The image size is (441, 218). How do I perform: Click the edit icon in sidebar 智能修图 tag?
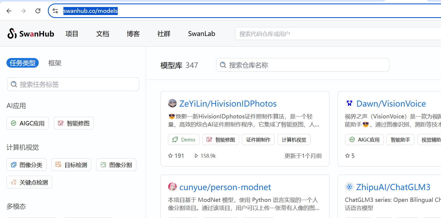click(61, 123)
